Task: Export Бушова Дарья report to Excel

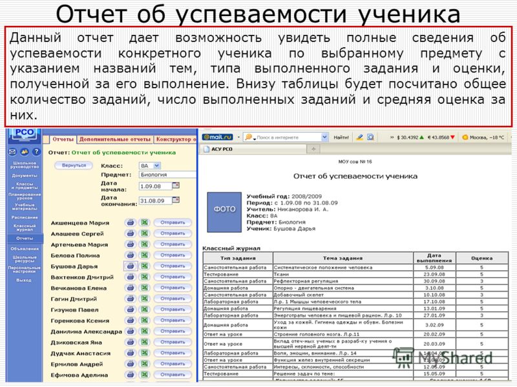Action: 144,266
